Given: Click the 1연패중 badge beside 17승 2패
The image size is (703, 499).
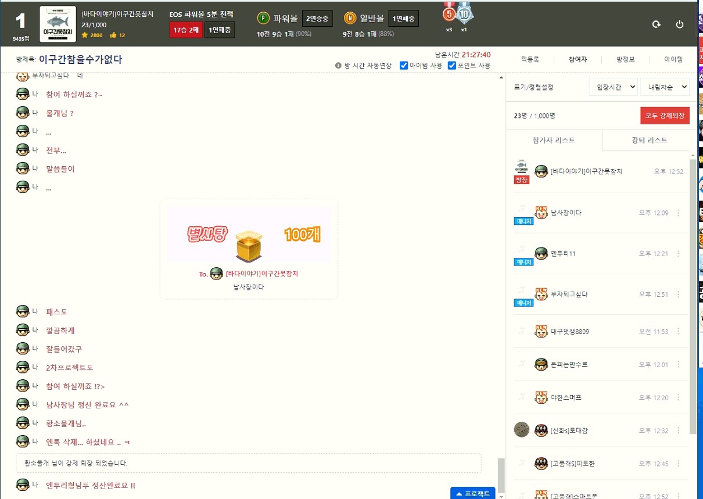Looking at the screenshot, I should click(x=220, y=30).
